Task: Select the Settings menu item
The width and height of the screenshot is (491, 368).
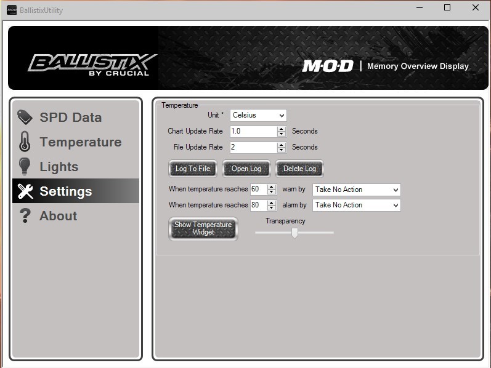Action: [75, 191]
